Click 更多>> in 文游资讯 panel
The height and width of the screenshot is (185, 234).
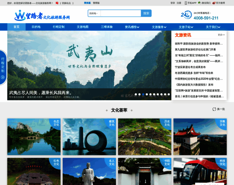pos(221,35)
